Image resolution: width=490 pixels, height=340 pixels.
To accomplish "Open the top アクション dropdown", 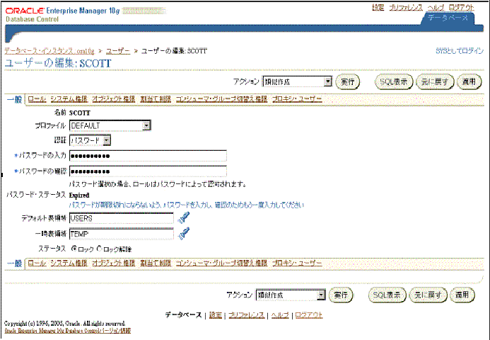I will pos(297,81).
